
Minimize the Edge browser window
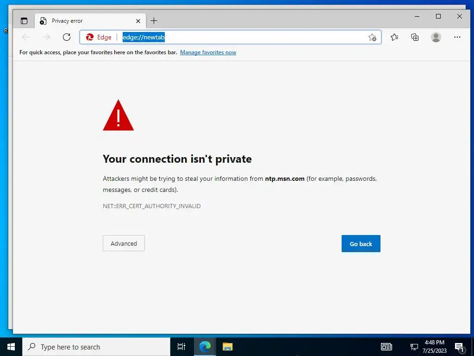pyautogui.click(x=417, y=16)
